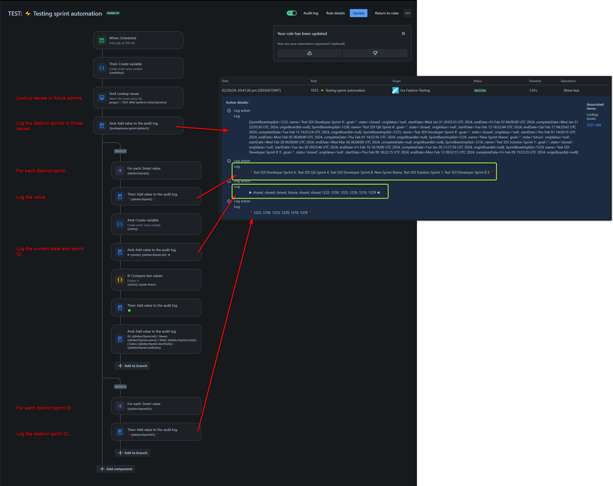This screenshot has height=486, width=613.
Task: Open Rule details
Action: (335, 13)
